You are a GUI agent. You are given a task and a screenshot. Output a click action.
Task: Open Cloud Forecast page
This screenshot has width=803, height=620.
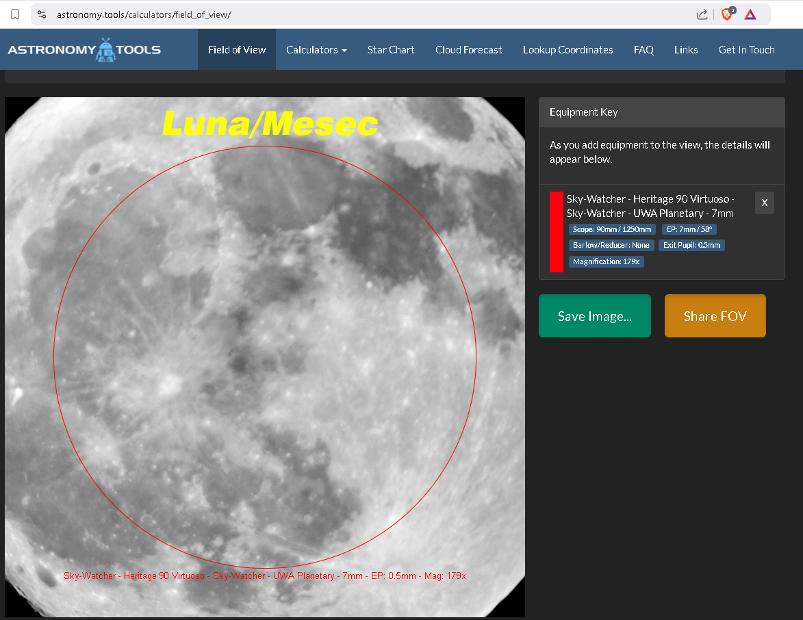[469, 50]
